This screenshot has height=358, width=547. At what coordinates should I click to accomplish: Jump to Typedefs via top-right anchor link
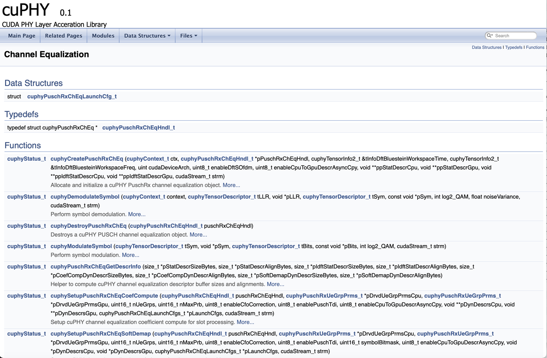tap(514, 47)
